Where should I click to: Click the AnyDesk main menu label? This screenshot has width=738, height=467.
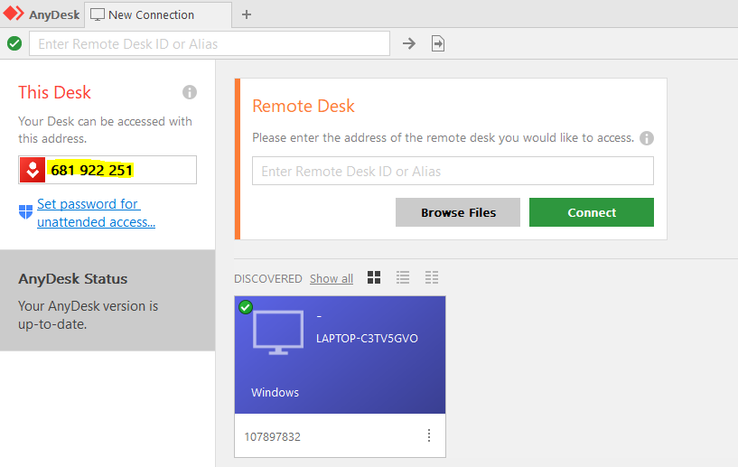point(54,15)
